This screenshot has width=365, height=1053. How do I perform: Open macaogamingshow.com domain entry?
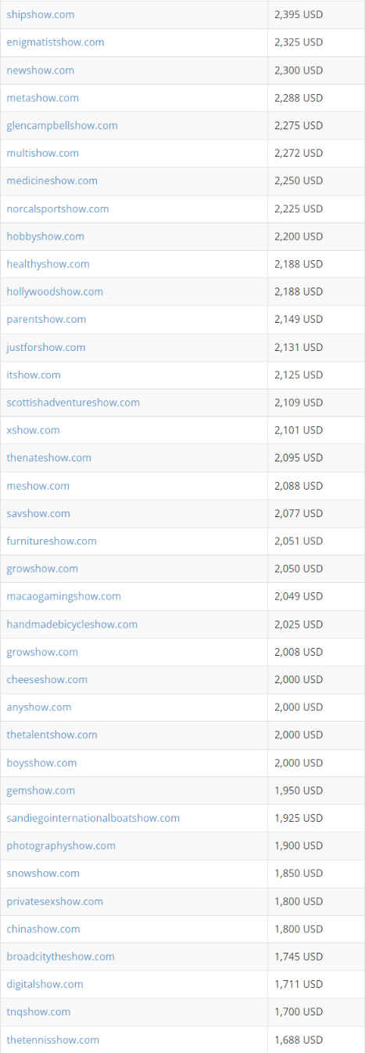coord(63,596)
